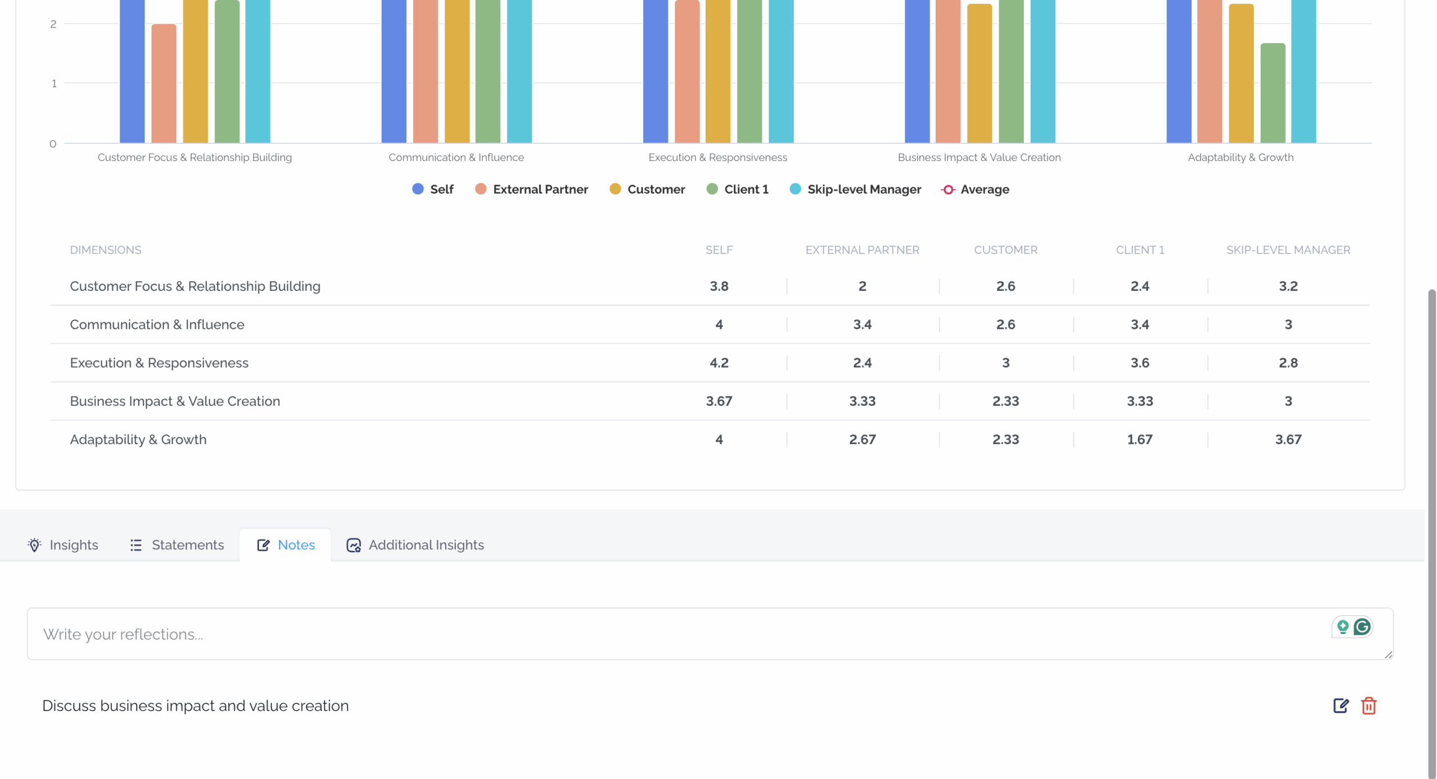Click the Insights lightbulb icon
Image resolution: width=1437 pixels, height=779 pixels.
pyautogui.click(x=34, y=545)
